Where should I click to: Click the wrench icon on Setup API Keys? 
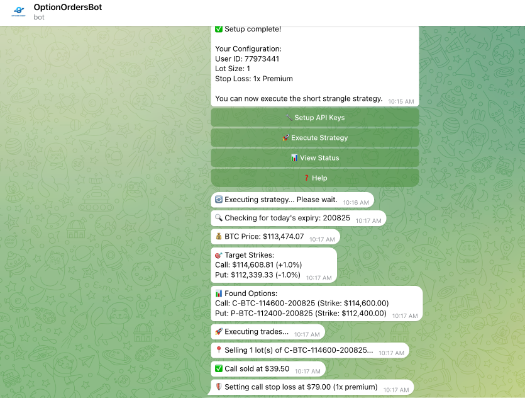click(289, 117)
